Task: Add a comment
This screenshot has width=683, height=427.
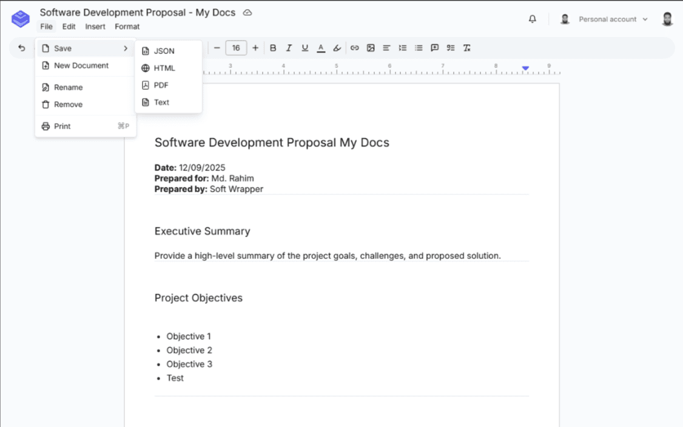Action: tap(434, 48)
